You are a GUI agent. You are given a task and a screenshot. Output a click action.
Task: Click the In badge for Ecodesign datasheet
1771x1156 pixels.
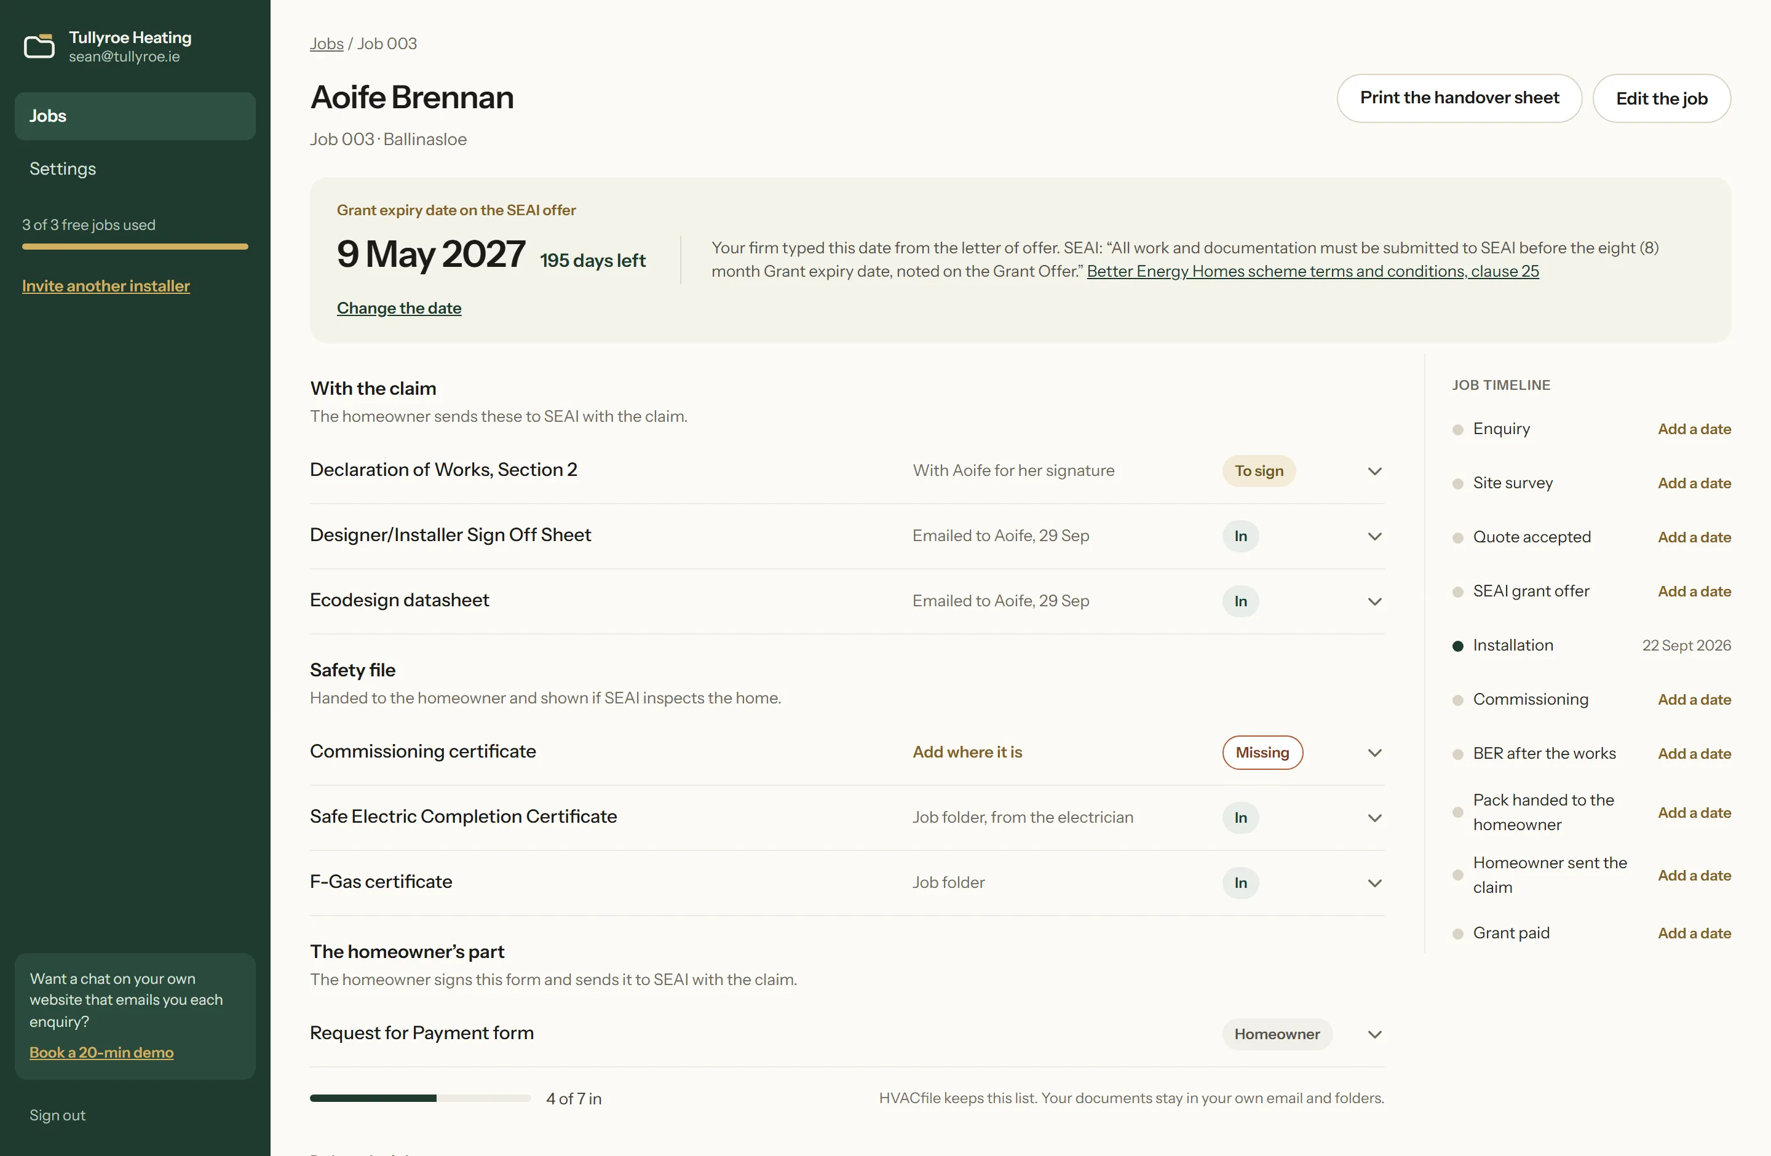pyautogui.click(x=1240, y=601)
